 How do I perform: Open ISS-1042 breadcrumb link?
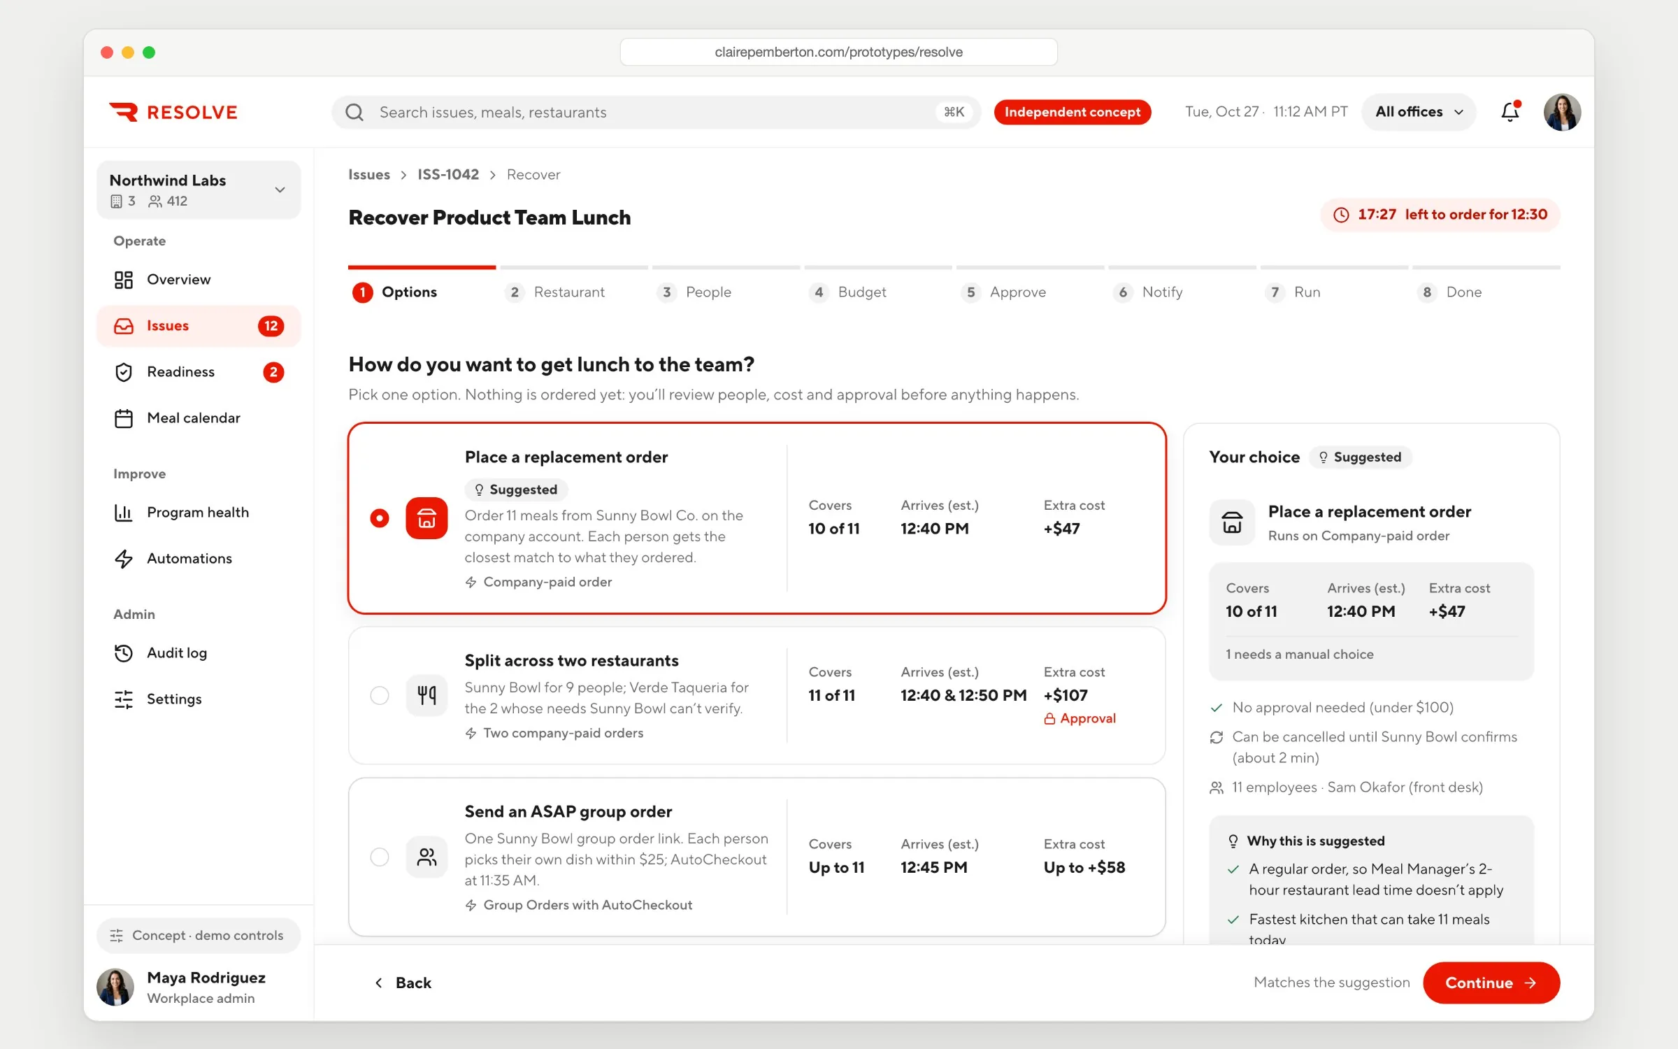click(x=448, y=175)
